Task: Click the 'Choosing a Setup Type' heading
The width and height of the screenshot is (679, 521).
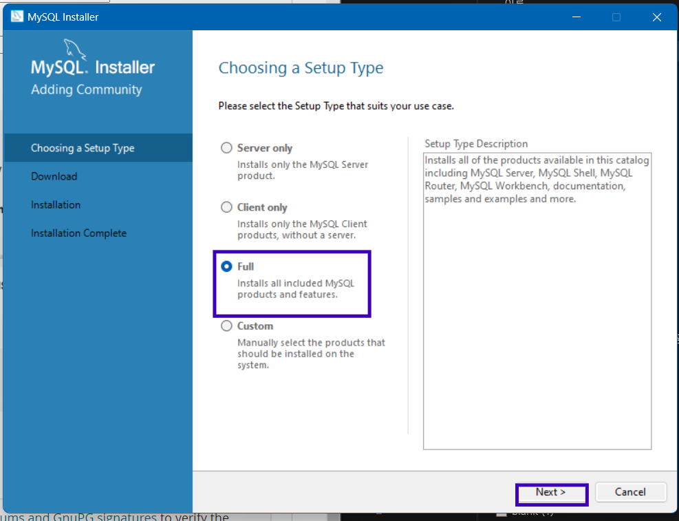Action: point(301,68)
